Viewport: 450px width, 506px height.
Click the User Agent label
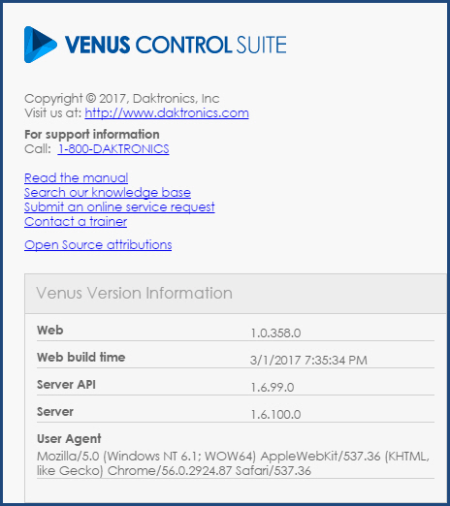pos(69,439)
